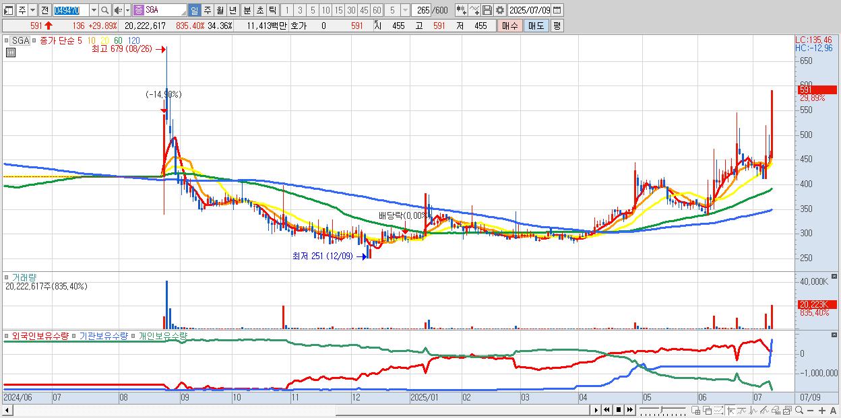Screen dimensions: 841x418
Task: Open the chart settings gear icon
Action: pyautogui.click(x=499, y=10)
